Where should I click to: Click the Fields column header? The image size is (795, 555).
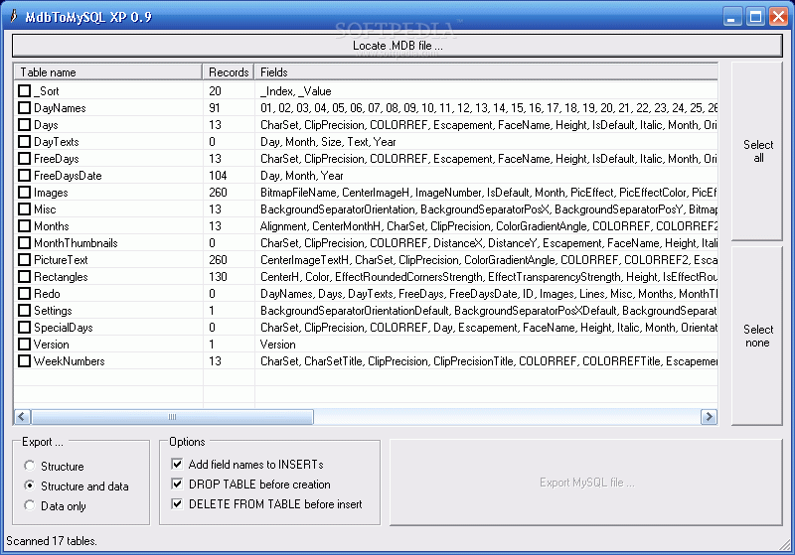point(486,72)
